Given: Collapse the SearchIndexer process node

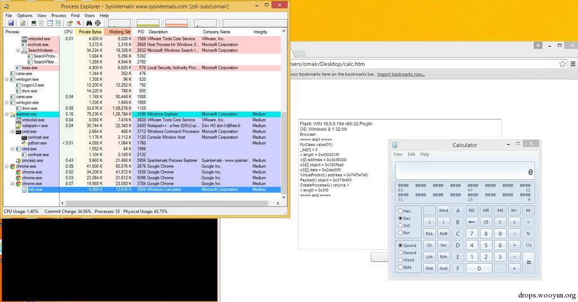Looking at the screenshot, I should [x=18, y=50].
